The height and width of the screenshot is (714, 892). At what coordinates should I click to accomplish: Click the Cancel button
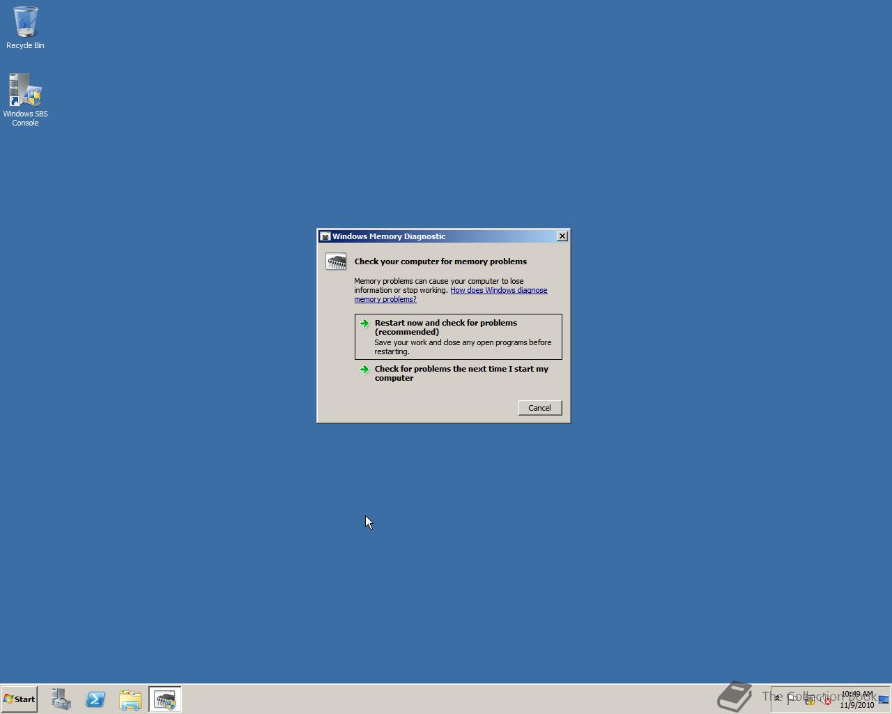click(540, 408)
